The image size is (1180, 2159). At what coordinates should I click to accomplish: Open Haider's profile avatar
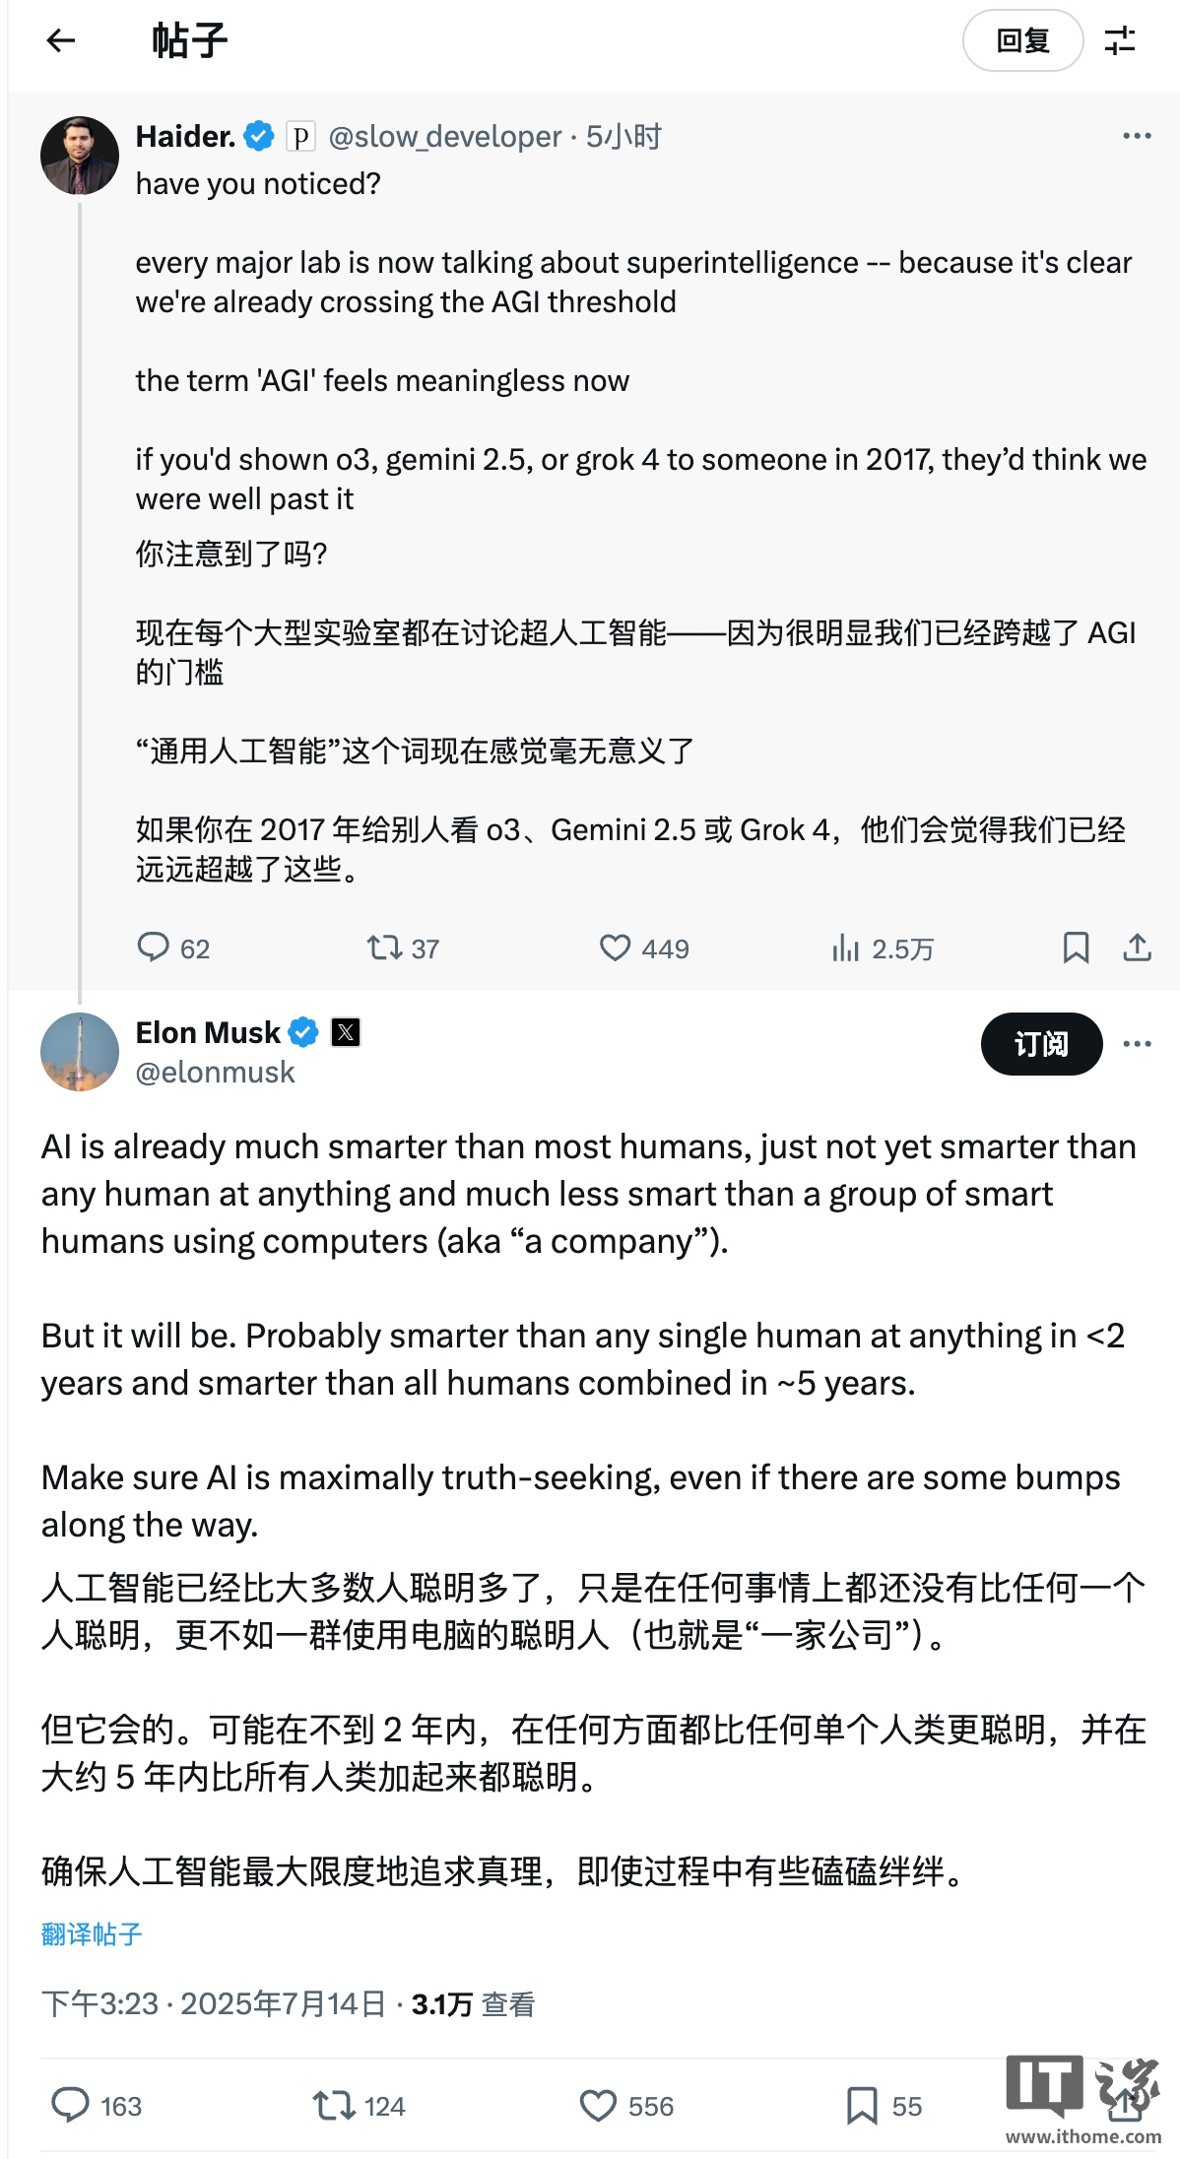tap(79, 156)
